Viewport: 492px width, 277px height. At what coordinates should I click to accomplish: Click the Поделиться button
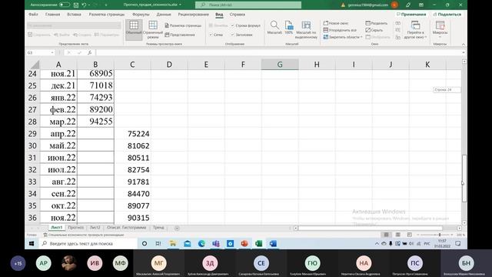click(x=447, y=15)
